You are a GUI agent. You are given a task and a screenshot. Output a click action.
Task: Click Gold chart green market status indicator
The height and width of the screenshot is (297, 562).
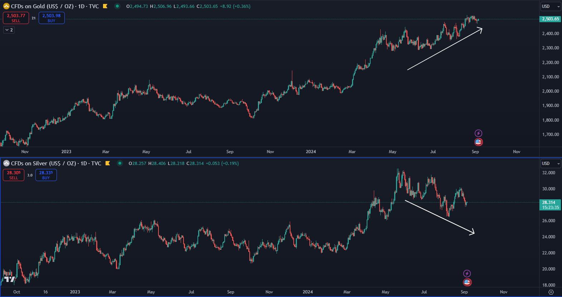(117, 6)
